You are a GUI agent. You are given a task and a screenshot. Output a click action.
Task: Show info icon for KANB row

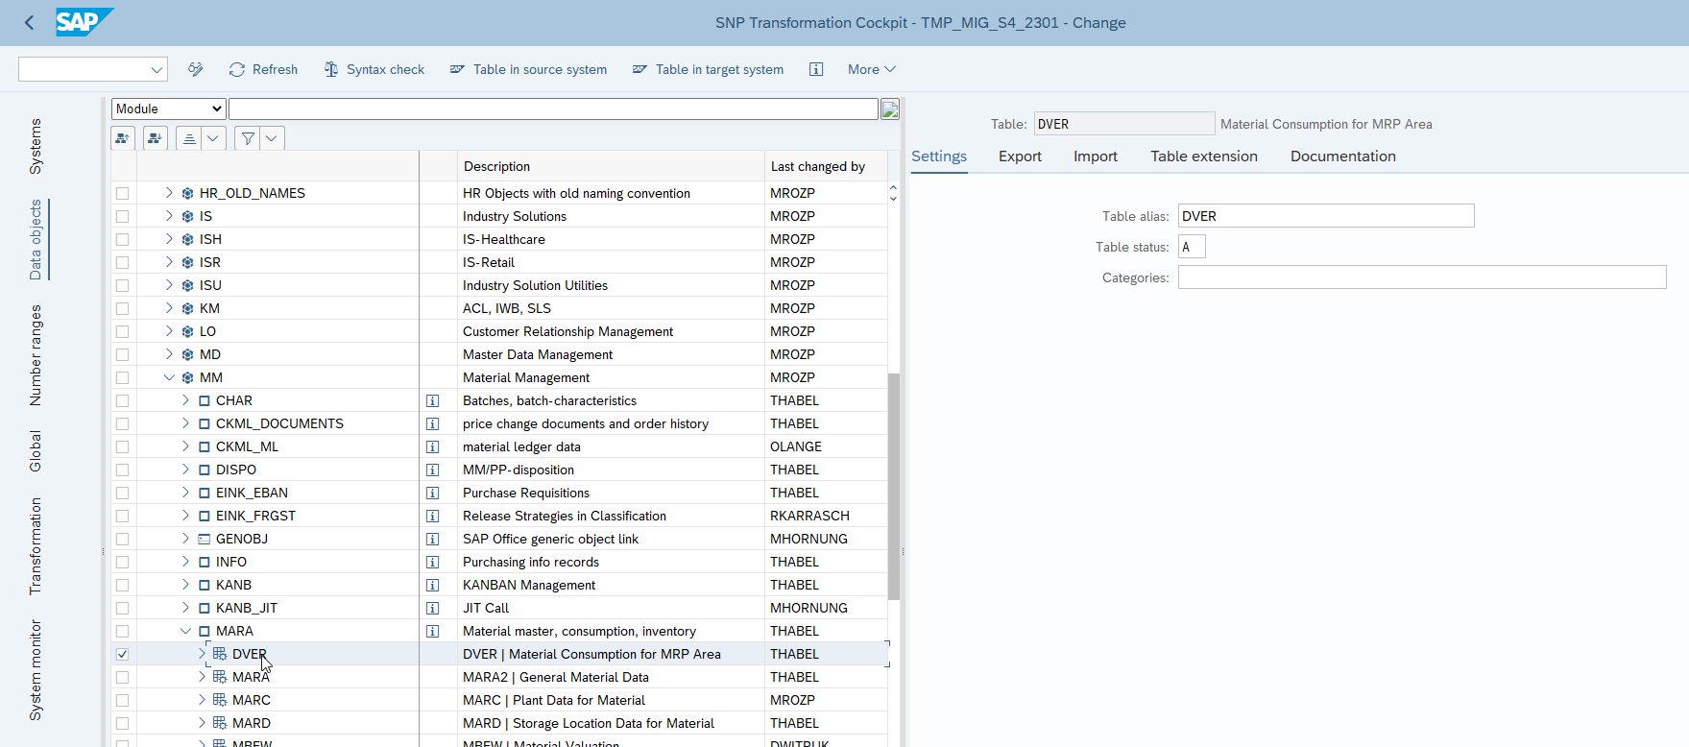(433, 585)
